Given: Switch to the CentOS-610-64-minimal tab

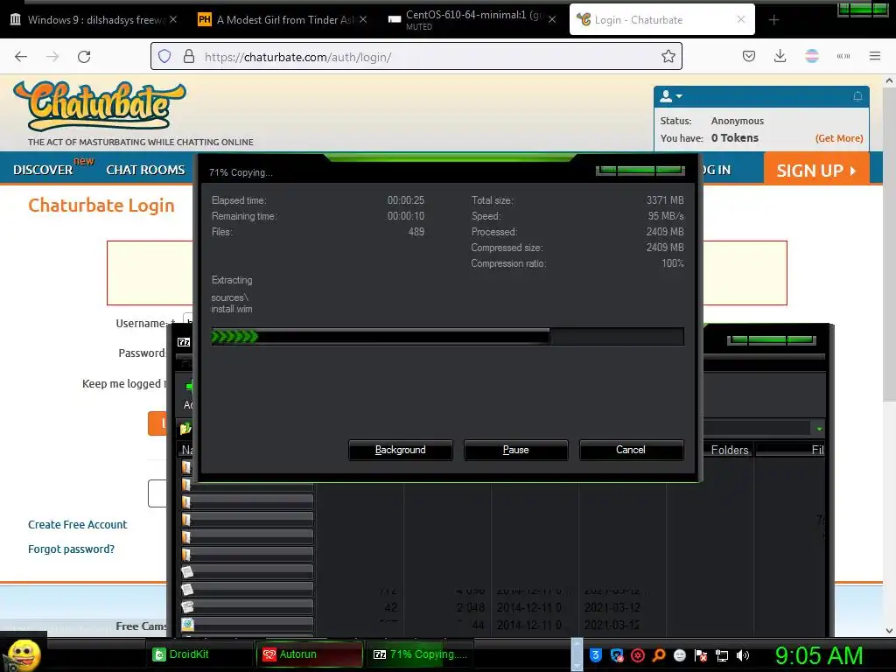Looking at the screenshot, I should tap(472, 20).
